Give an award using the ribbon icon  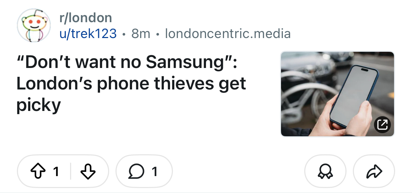click(325, 172)
